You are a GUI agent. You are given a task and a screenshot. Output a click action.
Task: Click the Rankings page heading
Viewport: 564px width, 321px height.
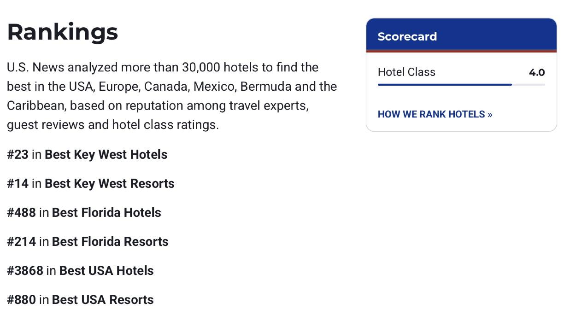[63, 32]
